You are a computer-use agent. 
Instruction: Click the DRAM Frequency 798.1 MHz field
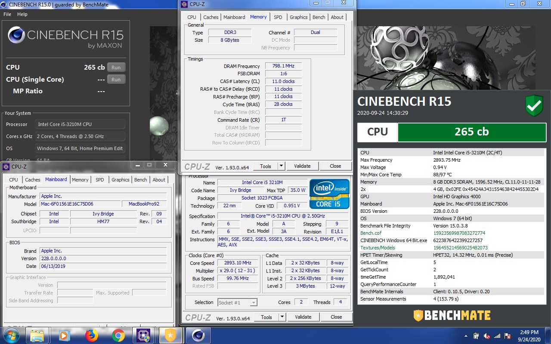tap(283, 66)
